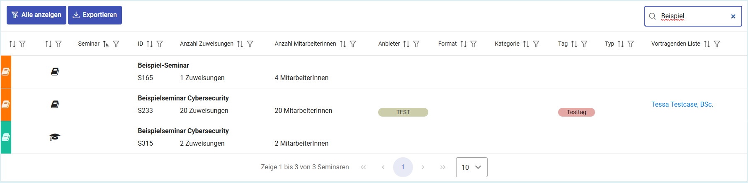
Task: Sort by Anzahl MitarbeiterInnen column
Action: pos(343,44)
